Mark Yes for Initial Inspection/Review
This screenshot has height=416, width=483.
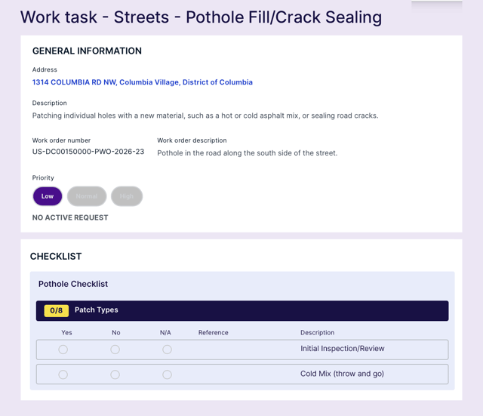point(63,350)
